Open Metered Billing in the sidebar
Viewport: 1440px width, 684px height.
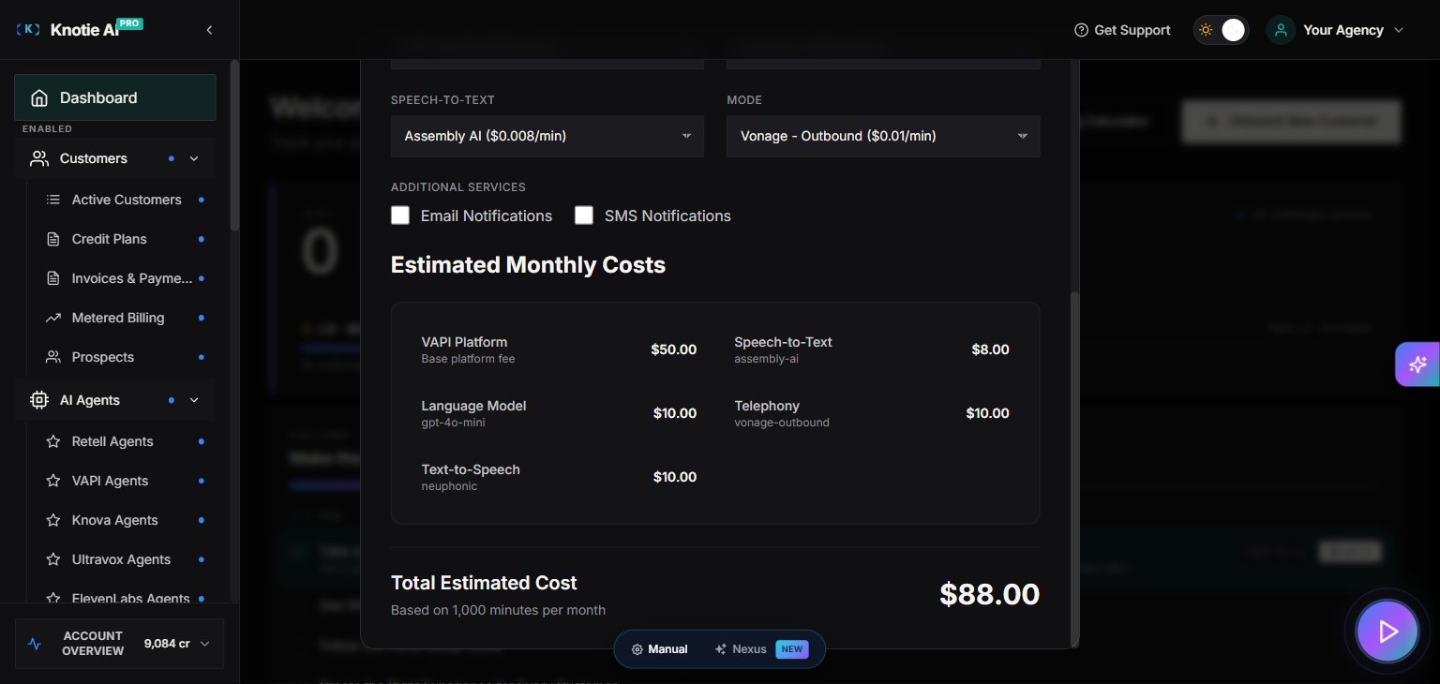pyautogui.click(x=118, y=318)
